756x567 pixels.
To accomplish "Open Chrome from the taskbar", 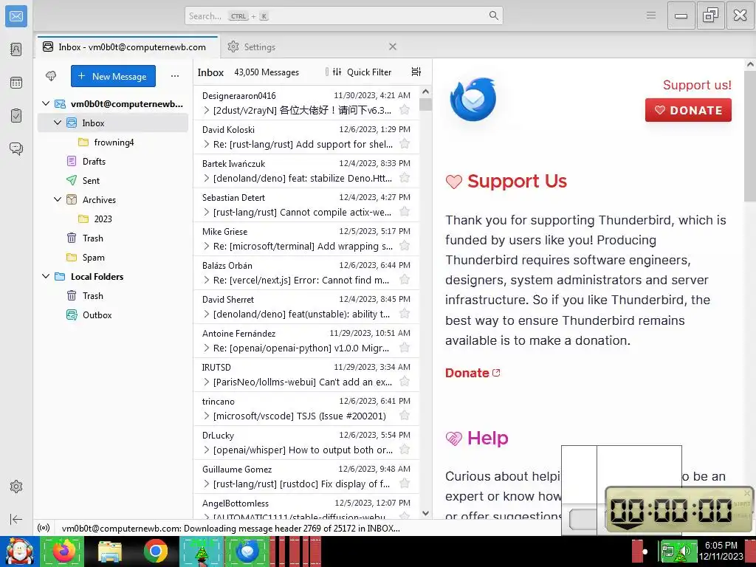I will pos(155,551).
